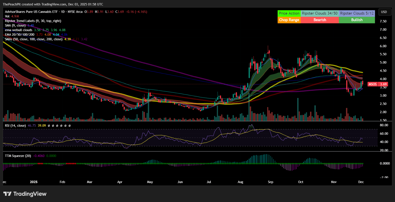
Task: Select the Ripster Trend Labels indicator legend
Action: (33, 21)
